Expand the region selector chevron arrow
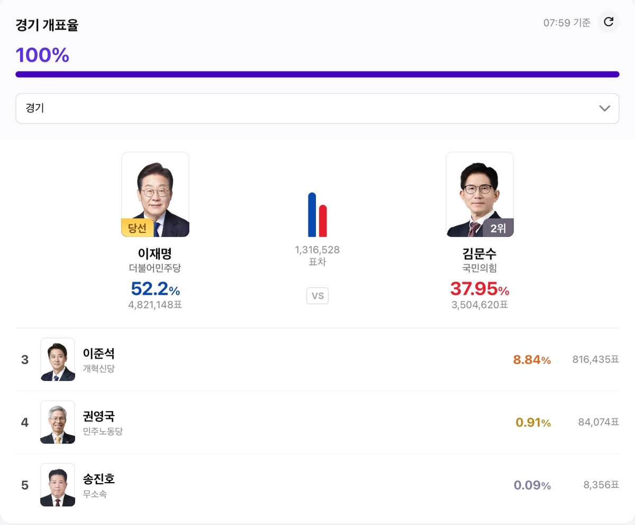635x525 pixels. pos(604,108)
